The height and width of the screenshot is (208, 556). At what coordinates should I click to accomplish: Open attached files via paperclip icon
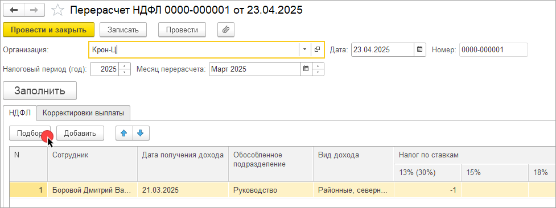[x=225, y=30]
